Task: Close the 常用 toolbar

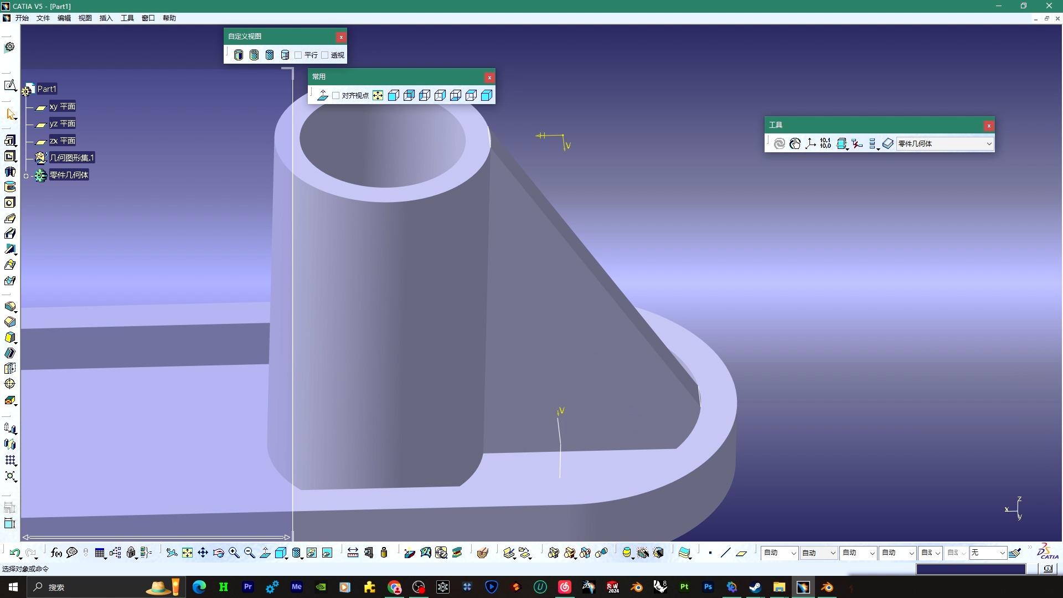Action: (489, 78)
